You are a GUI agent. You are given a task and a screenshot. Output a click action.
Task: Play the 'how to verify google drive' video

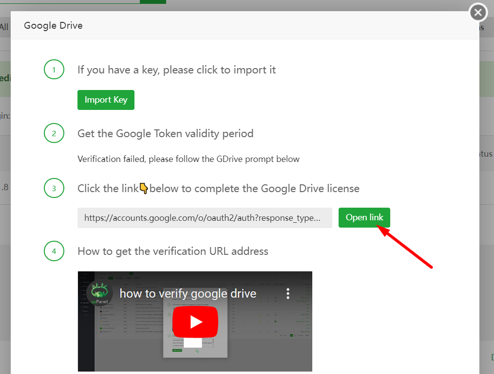(x=195, y=322)
